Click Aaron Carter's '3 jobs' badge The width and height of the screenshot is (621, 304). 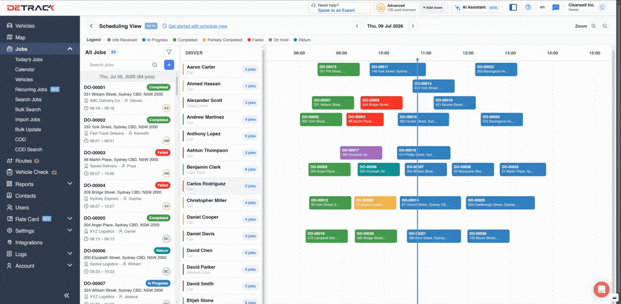coord(250,69)
